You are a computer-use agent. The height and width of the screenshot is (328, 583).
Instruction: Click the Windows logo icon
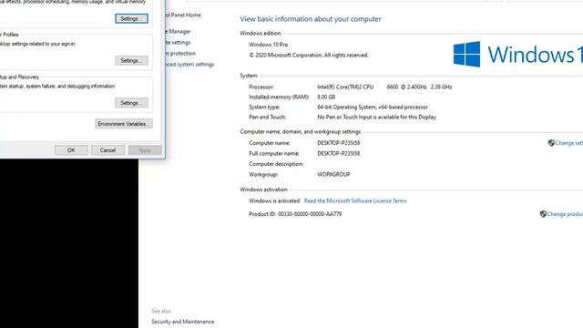click(x=466, y=54)
